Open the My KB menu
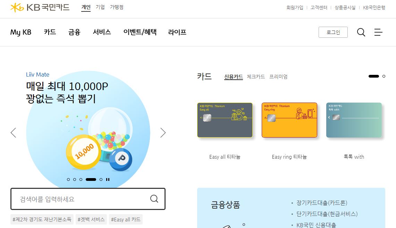396x228 pixels. coord(21,32)
